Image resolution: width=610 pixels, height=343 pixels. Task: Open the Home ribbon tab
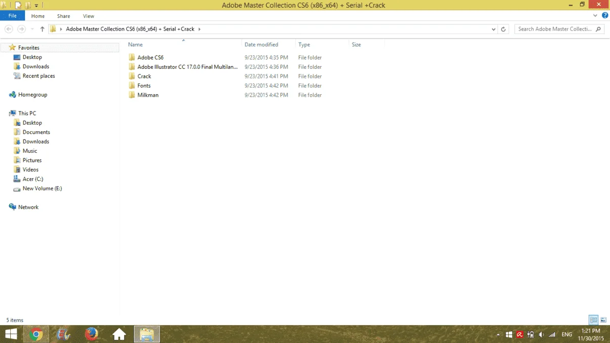pyautogui.click(x=38, y=16)
